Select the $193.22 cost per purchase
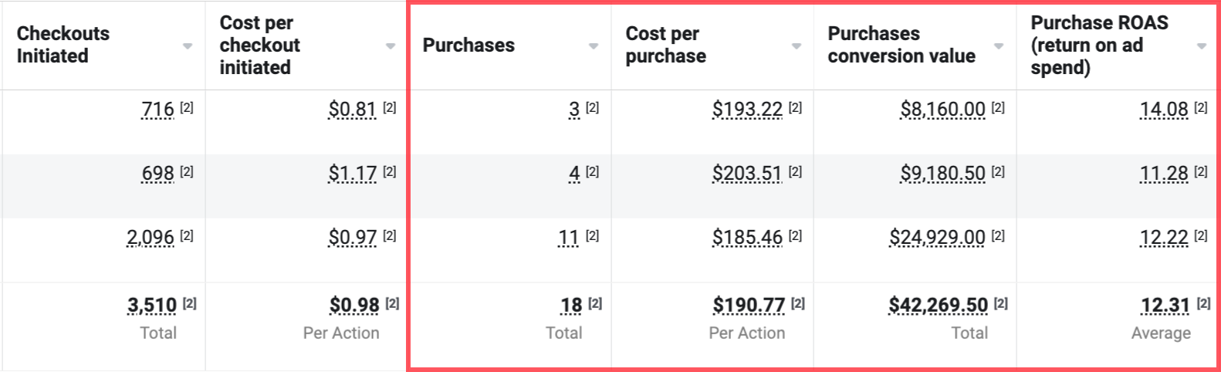 [747, 110]
